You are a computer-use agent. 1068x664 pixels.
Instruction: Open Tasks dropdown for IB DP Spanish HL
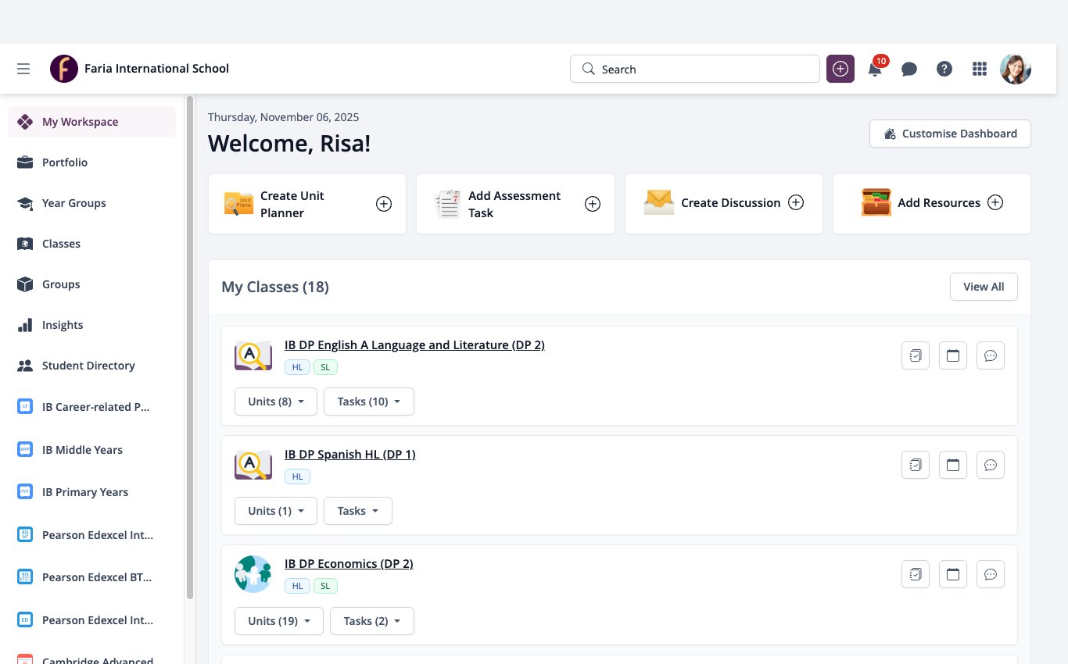(x=358, y=511)
